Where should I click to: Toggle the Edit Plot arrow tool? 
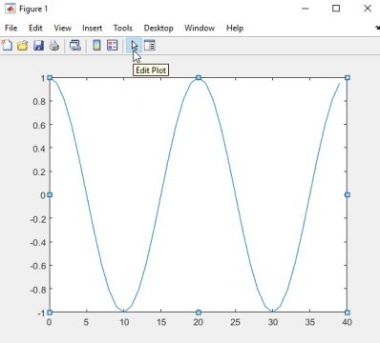[x=134, y=46]
